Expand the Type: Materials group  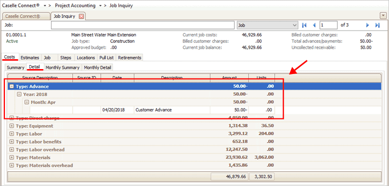pyautogui.click(x=11, y=157)
